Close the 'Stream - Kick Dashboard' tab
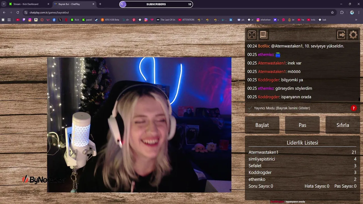Image resolution: width=363 pixels, height=204 pixels. click(x=48, y=4)
